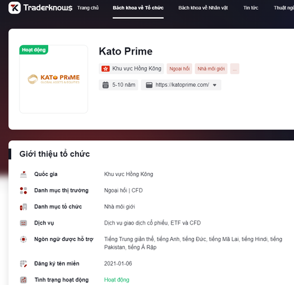
Task: Click the Danh mục tổ chức icon
Action: click(x=24, y=207)
